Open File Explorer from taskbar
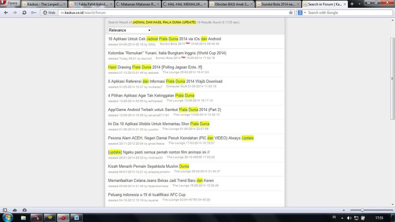395x222 pixels. pyautogui.click(x=23, y=218)
